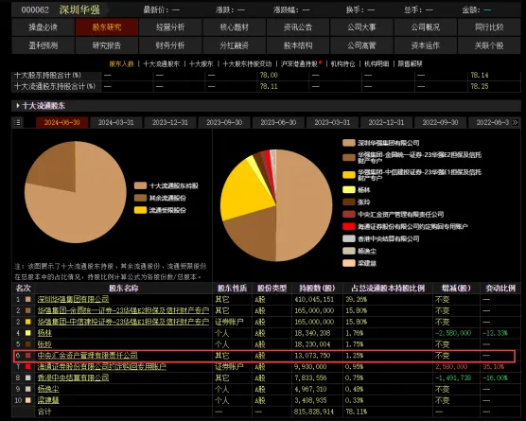Collapse the 十大流通股东 section triangle

pos(18,106)
